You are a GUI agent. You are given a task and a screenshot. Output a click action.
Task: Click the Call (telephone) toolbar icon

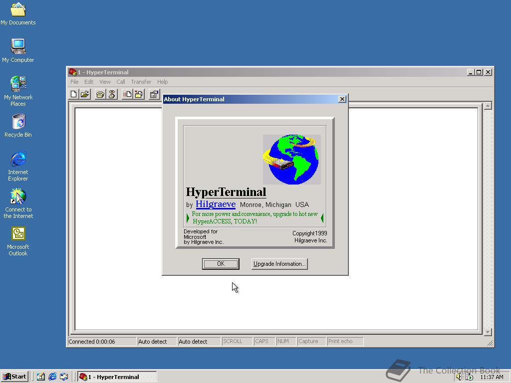(x=100, y=94)
